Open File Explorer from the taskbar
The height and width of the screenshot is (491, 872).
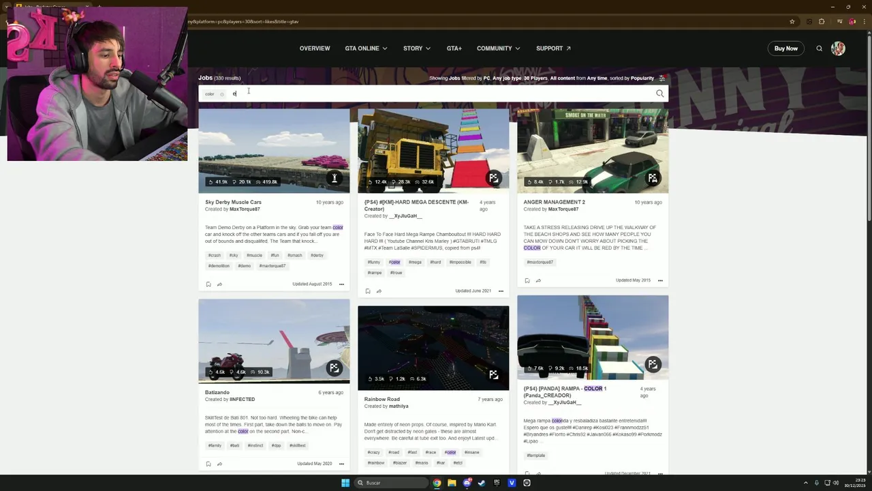452,483
